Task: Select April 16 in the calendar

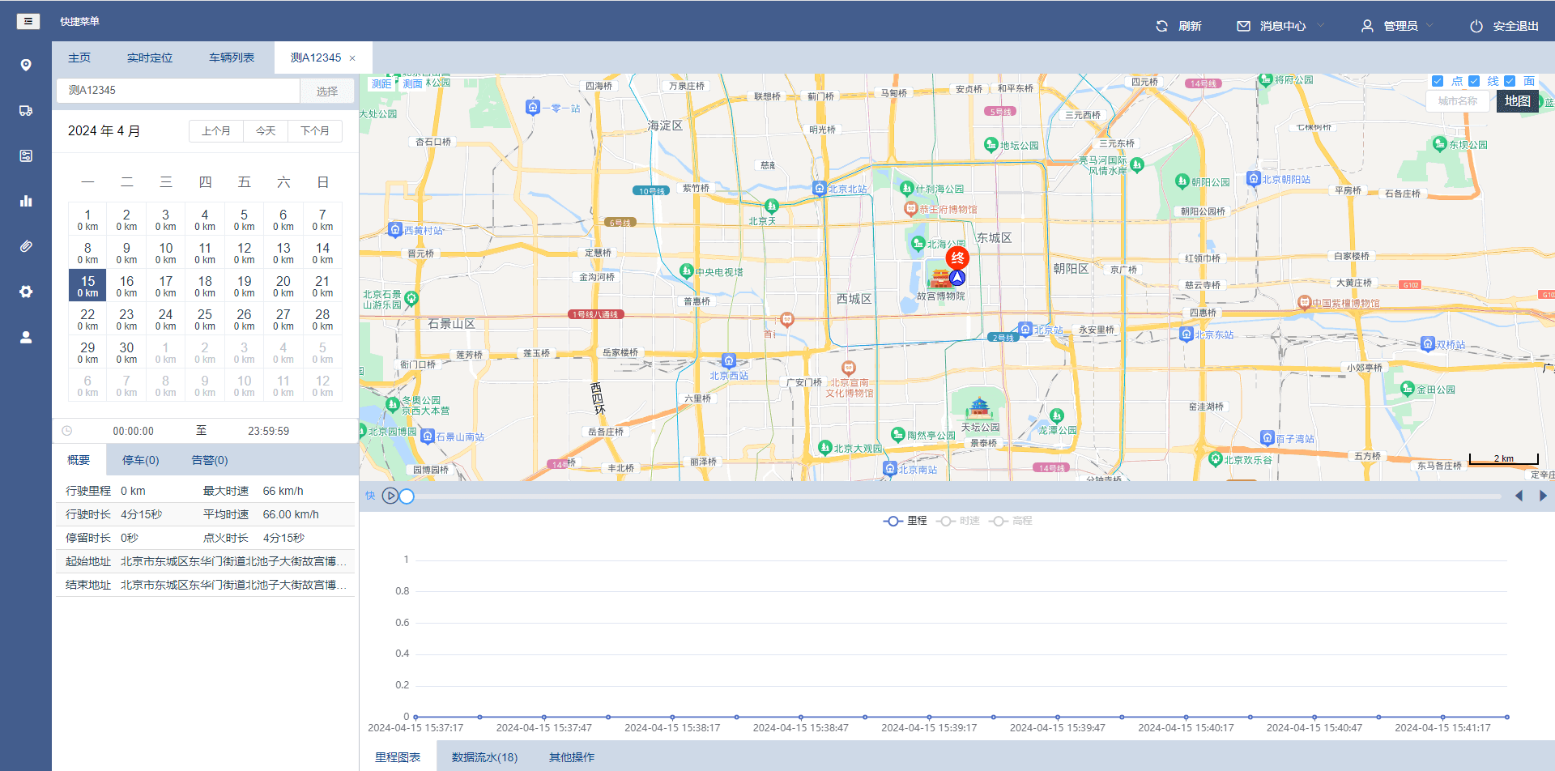Action: click(126, 286)
